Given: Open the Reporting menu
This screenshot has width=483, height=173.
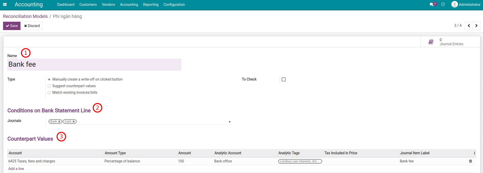Looking at the screenshot, I should [x=151, y=5].
